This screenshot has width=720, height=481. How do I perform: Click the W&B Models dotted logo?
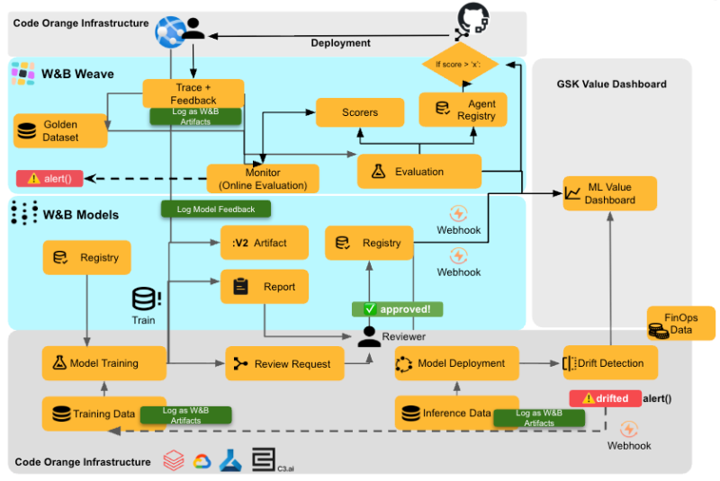[x=22, y=214]
